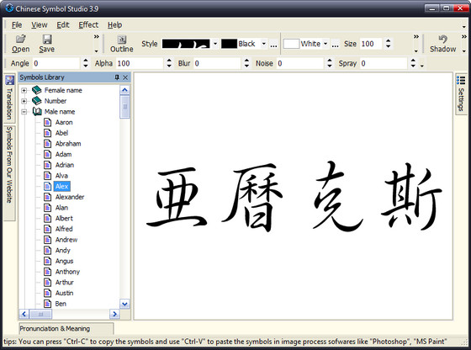The height and width of the screenshot is (350, 471).
Task: Open the Style font dropdown
Action: [215, 44]
